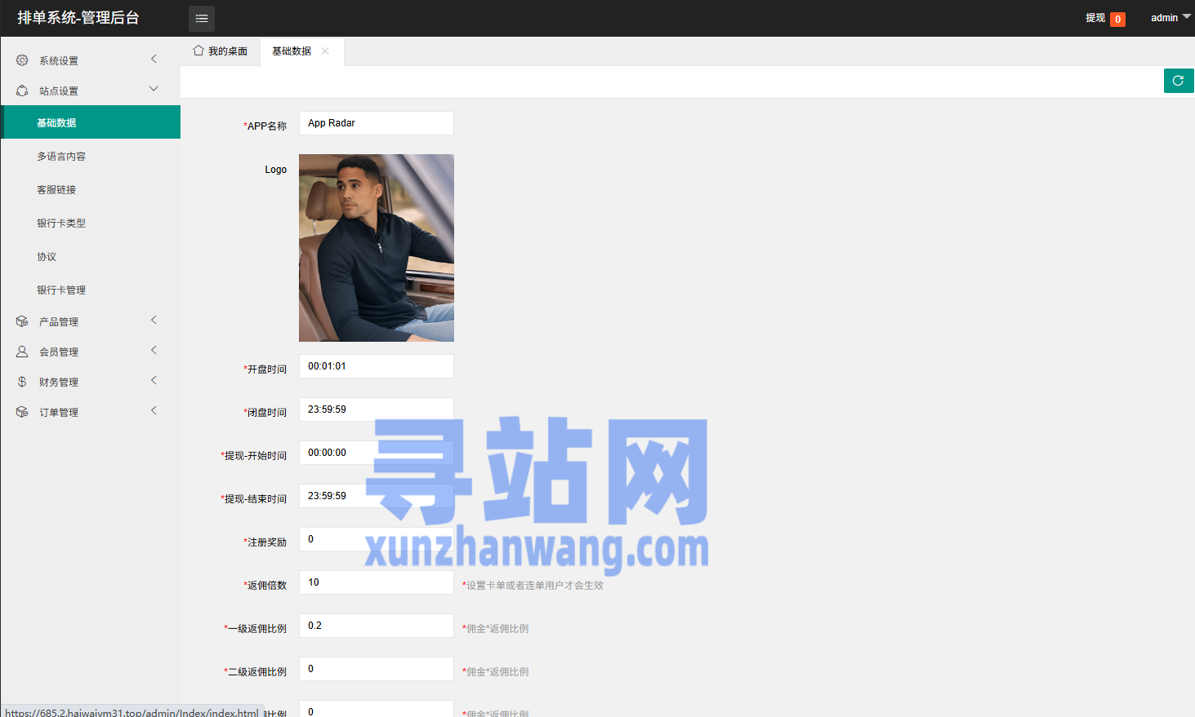Click the home icon on 我的桌面 tab
Screen dimensions: 1195x717
coord(198,51)
